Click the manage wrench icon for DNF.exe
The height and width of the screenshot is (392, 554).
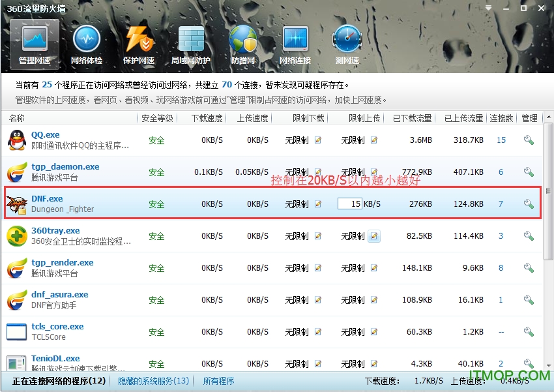coord(529,204)
